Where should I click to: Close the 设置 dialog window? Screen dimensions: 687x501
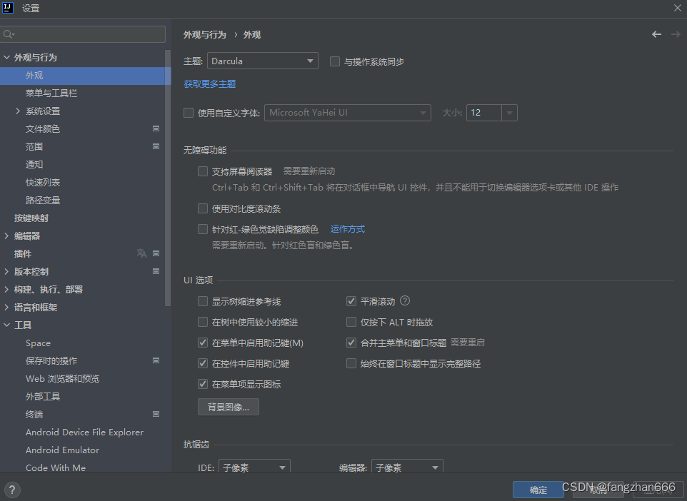tap(678, 8)
